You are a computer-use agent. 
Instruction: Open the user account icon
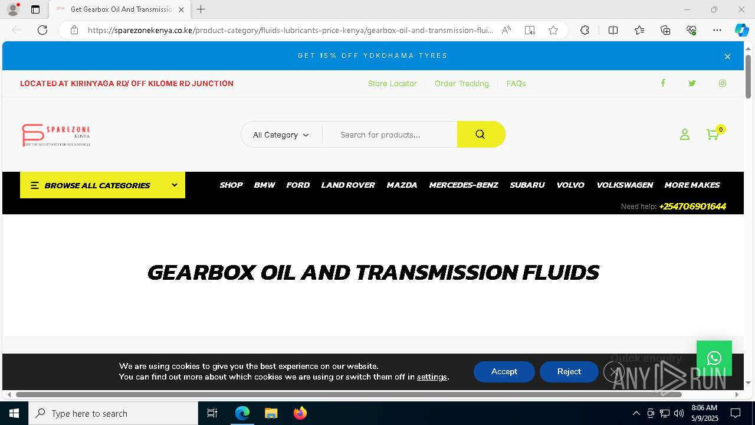tap(684, 135)
